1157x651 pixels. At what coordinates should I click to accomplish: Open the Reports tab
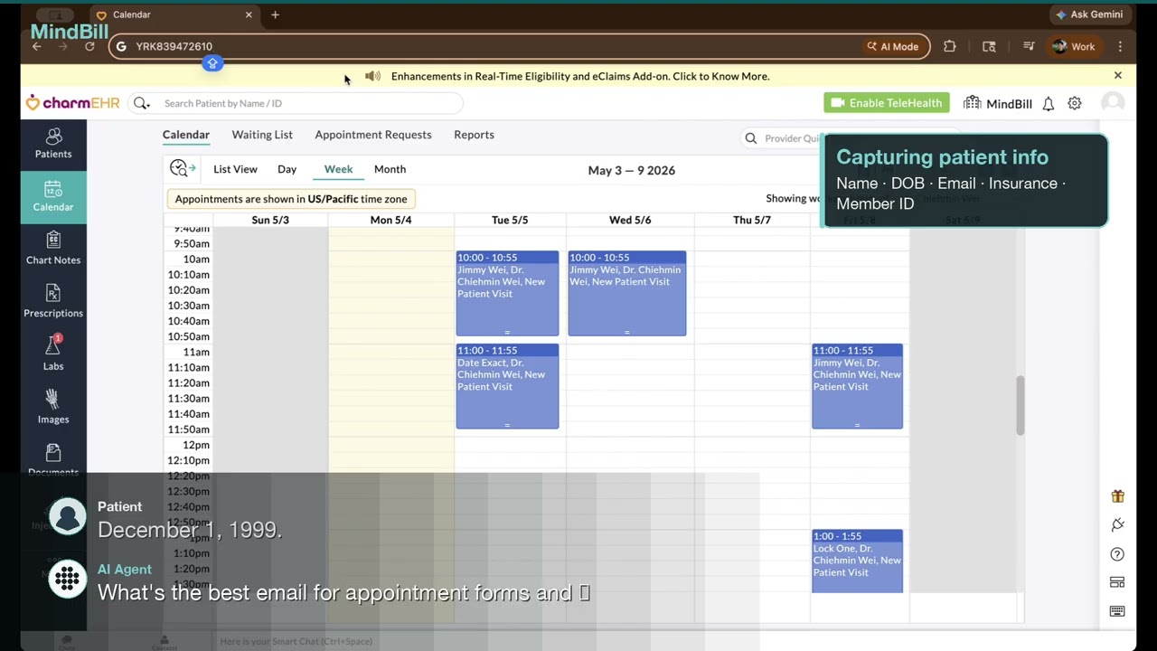474,135
